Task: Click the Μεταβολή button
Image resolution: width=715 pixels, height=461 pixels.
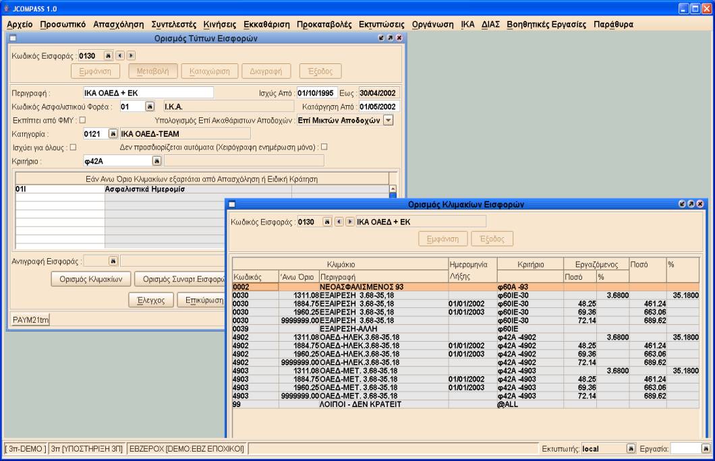Action: coord(152,71)
